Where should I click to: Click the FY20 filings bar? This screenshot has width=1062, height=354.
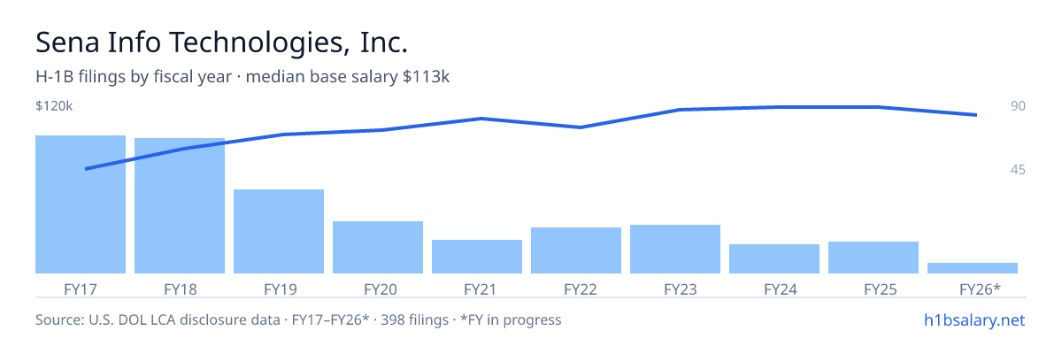tap(378, 247)
